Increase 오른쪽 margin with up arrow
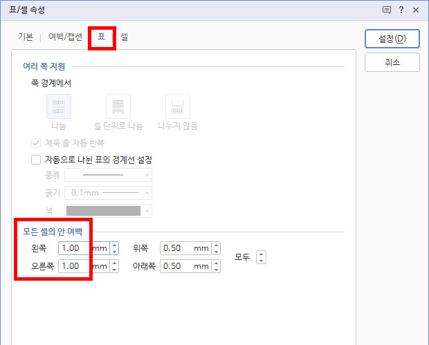The width and height of the screenshot is (429, 345). (x=115, y=263)
